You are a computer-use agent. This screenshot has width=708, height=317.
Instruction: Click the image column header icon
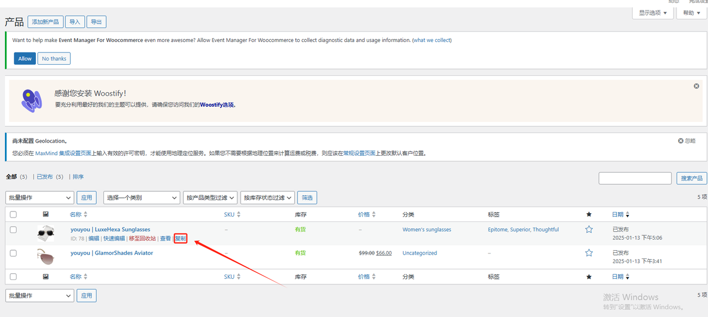(46, 214)
